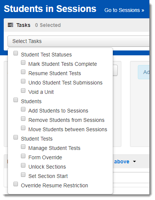Check the Student Tests group checkbox
The height and width of the screenshot is (200, 155).
(x=16, y=137)
